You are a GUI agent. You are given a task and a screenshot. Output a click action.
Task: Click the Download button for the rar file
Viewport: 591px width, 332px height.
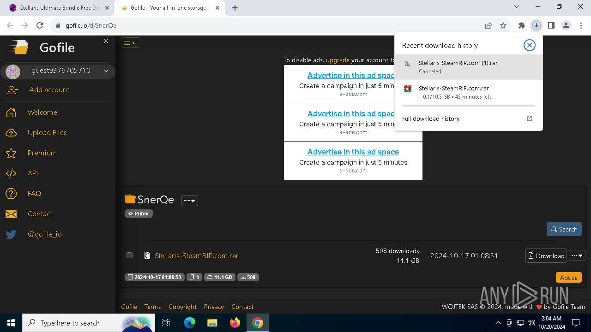pyautogui.click(x=546, y=255)
